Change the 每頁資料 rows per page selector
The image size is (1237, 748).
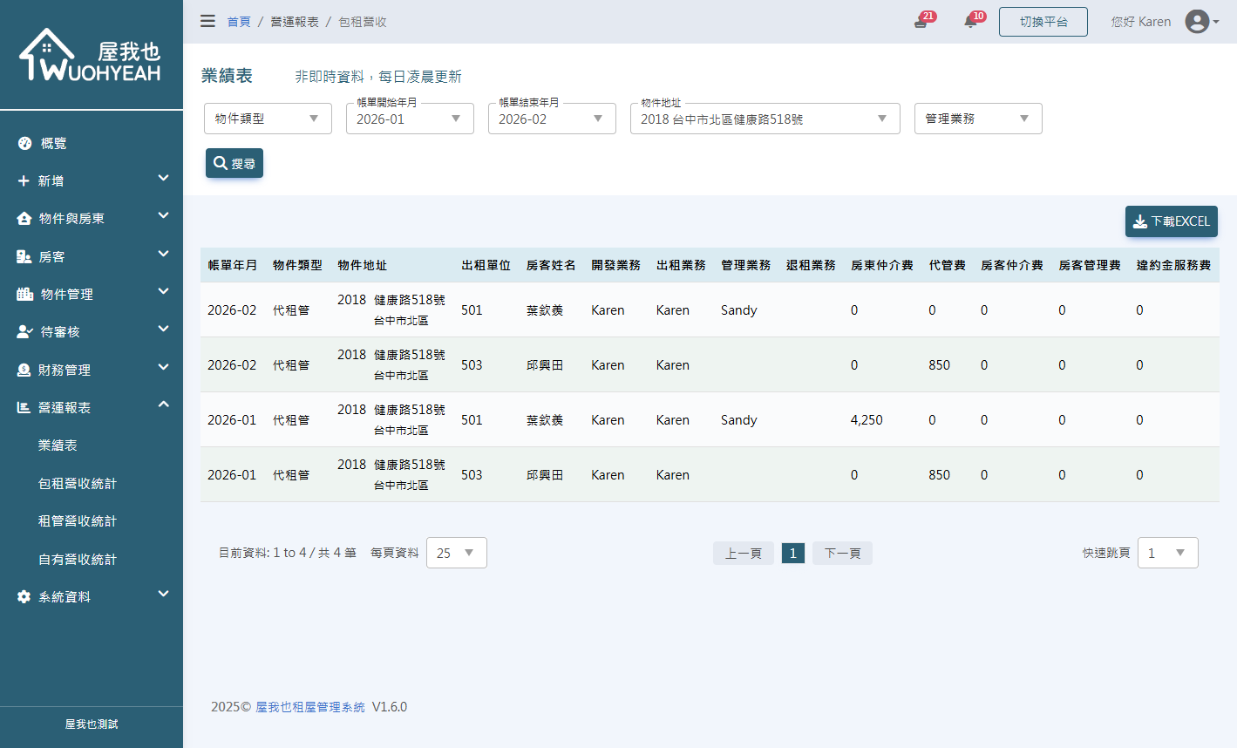pyautogui.click(x=456, y=552)
